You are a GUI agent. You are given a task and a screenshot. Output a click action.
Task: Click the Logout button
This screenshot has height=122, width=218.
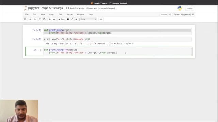189,8
